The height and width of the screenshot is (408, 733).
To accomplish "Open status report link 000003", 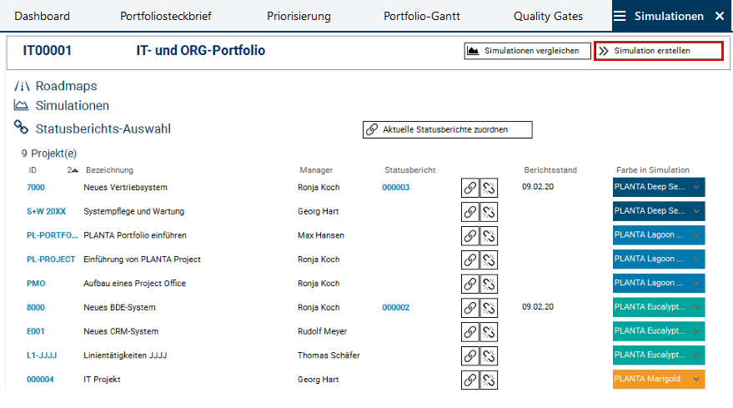I will point(396,188).
